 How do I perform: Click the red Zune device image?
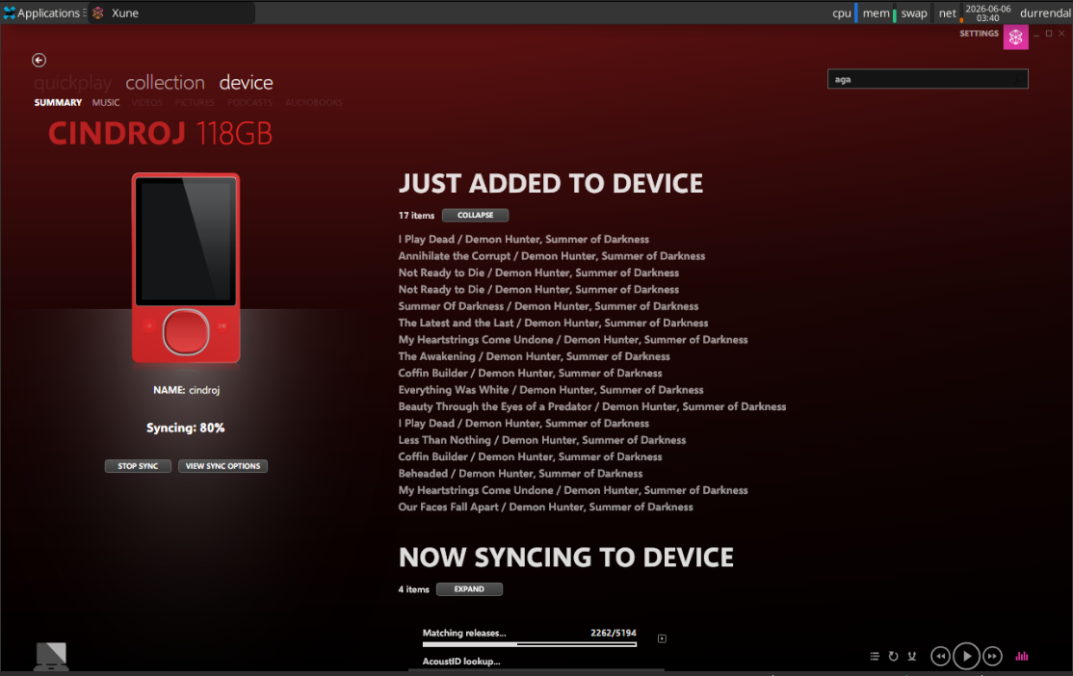pos(186,269)
